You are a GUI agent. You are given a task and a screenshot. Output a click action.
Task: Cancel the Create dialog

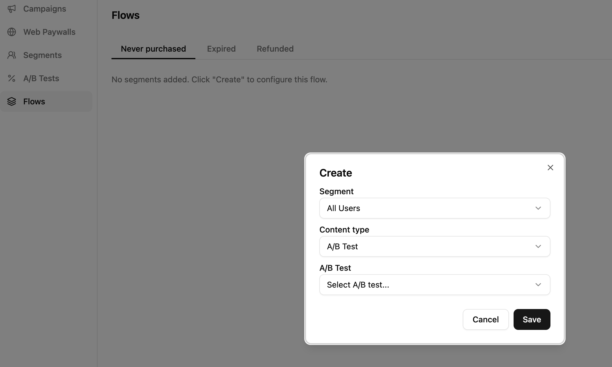coord(485,319)
